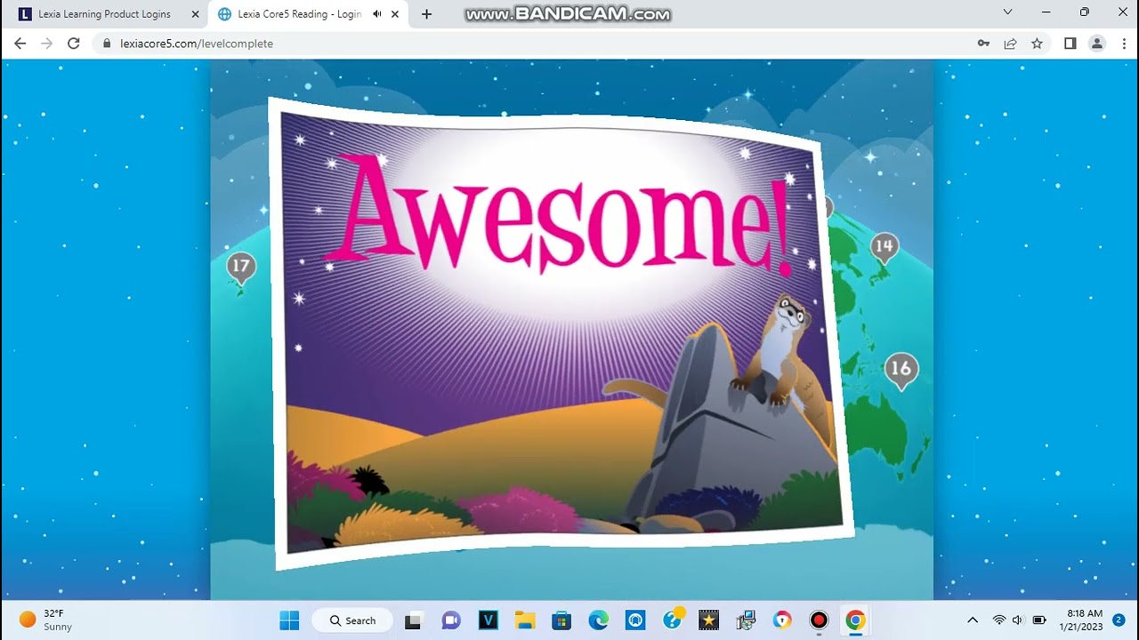Show hidden system tray icons

coord(973,620)
